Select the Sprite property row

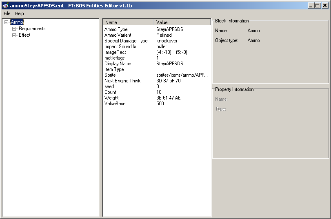click(x=157, y=75)
